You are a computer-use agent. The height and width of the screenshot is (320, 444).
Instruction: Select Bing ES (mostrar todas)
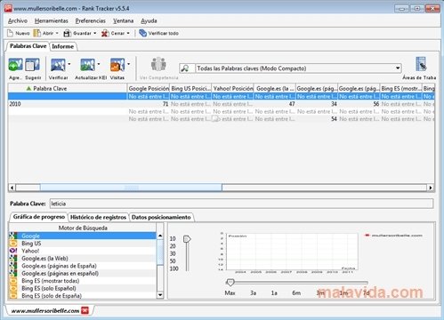pyautogui.click(x=83, y=281)
